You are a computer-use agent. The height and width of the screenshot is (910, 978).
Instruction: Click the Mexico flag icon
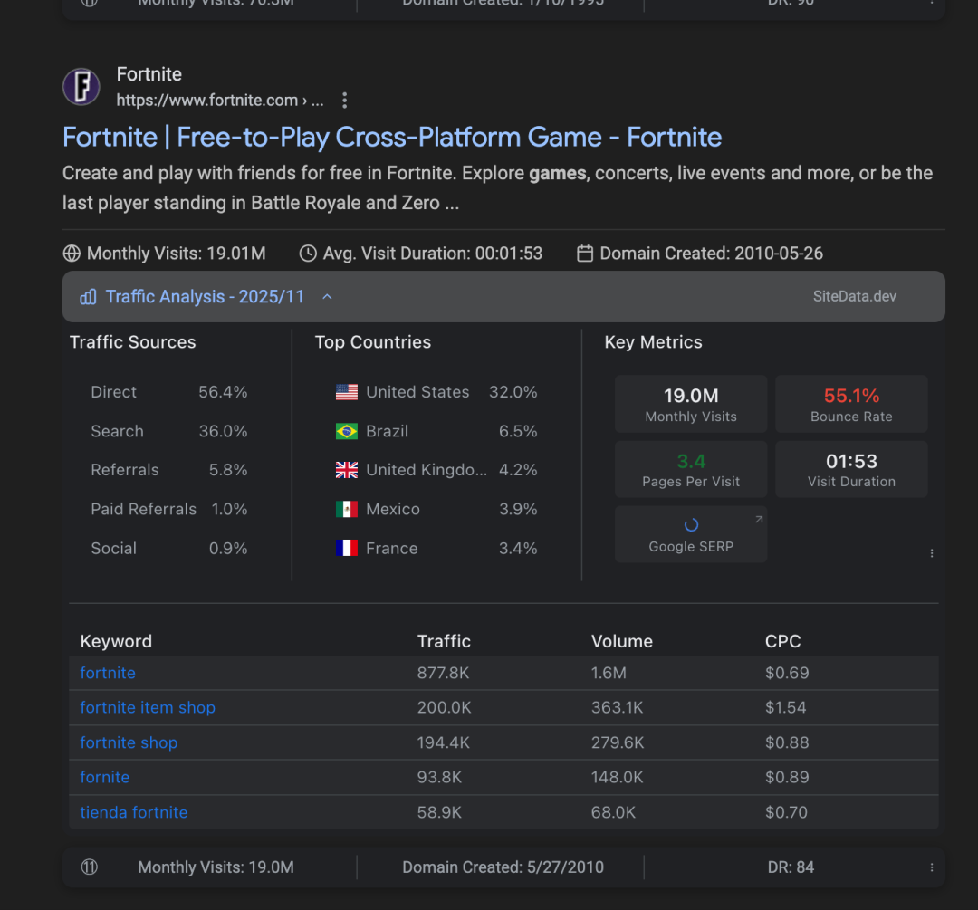pos(347,509)
